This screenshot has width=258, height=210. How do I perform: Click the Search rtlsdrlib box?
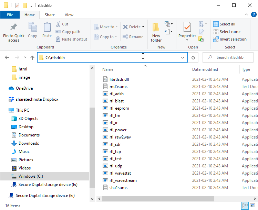[x=228, y=57]
